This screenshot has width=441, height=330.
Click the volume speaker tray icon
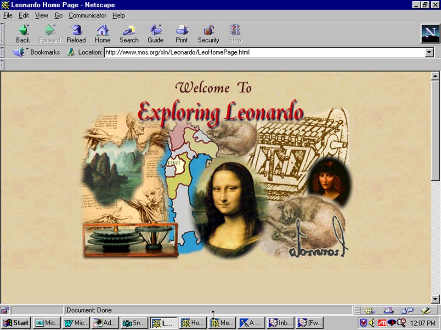tap(372, 323)
